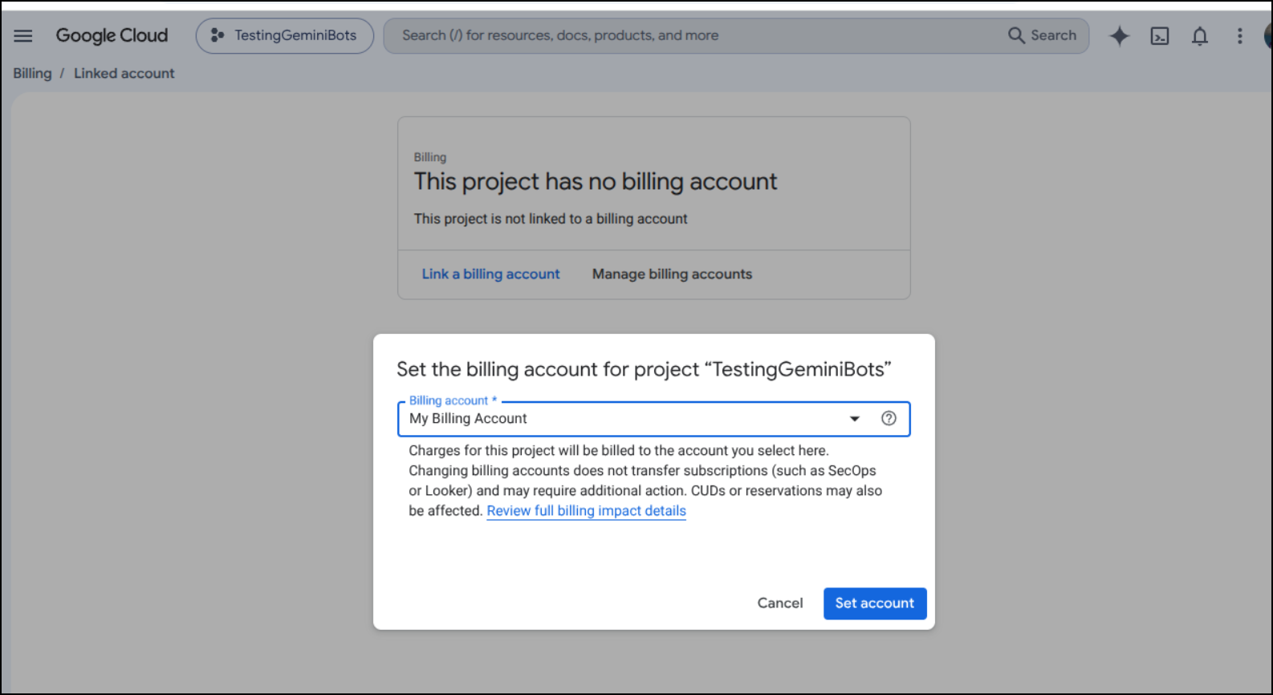
Task: Activate Cloud Shell terminal icon
Action: 1160,35
